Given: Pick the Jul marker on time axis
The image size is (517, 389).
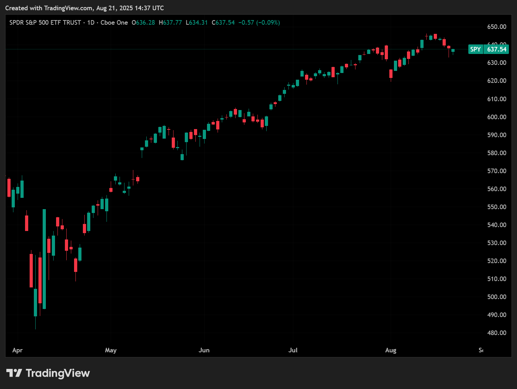Looking at the screenshot, I should coord(293,350).
